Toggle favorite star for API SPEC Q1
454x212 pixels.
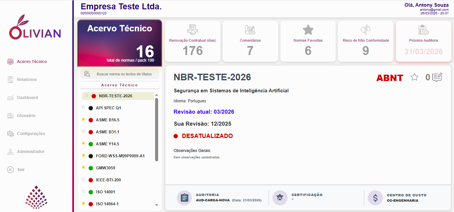tap(83, 108)
